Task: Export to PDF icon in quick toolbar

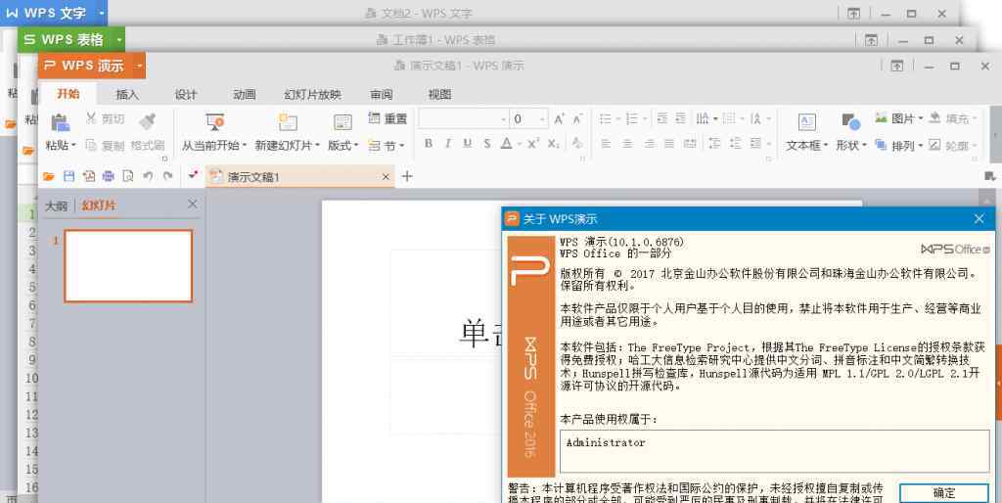Action: coord(89,176)
